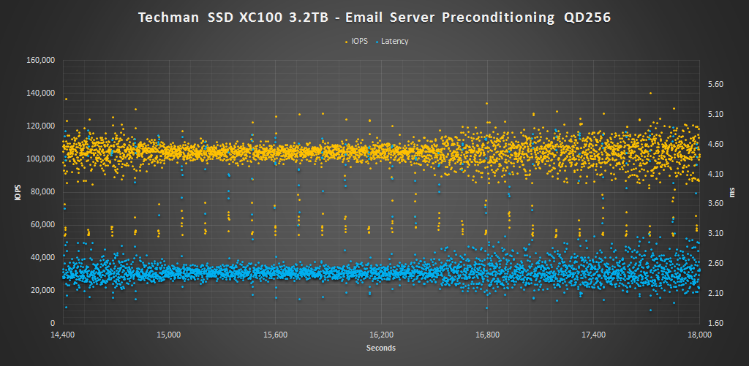Click the 40,000 left axis label
Screen dimensions: 749x366
tap(45, 257)
